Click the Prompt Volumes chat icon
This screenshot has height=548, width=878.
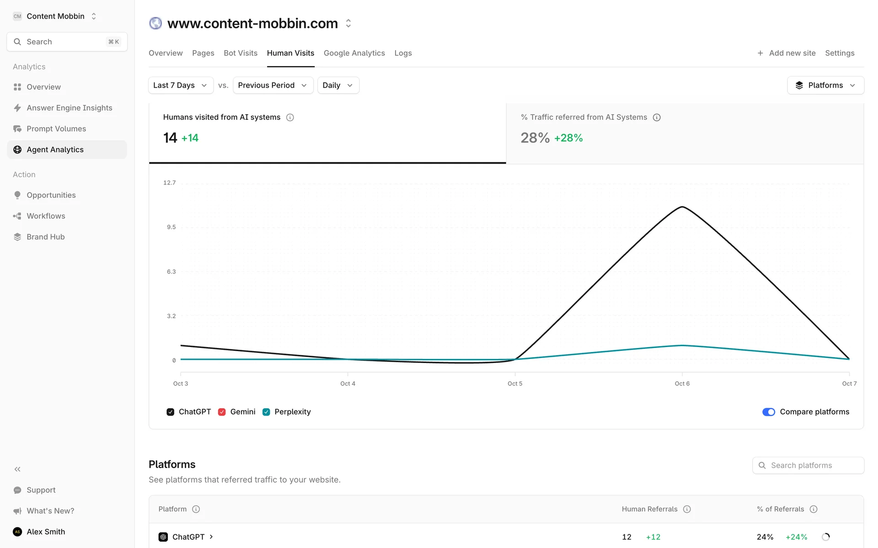tap(17, 129)
